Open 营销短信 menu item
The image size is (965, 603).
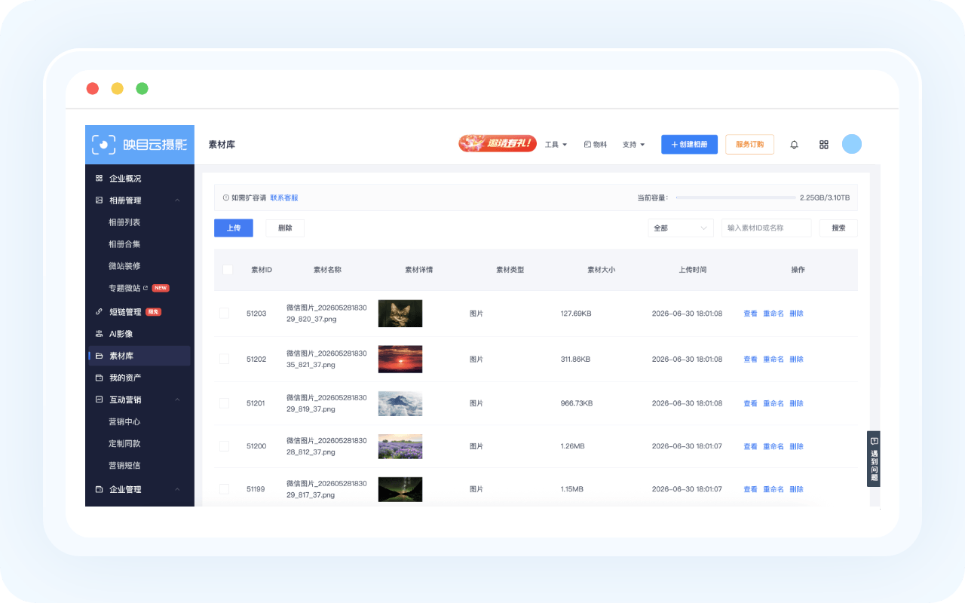(124, 465)
